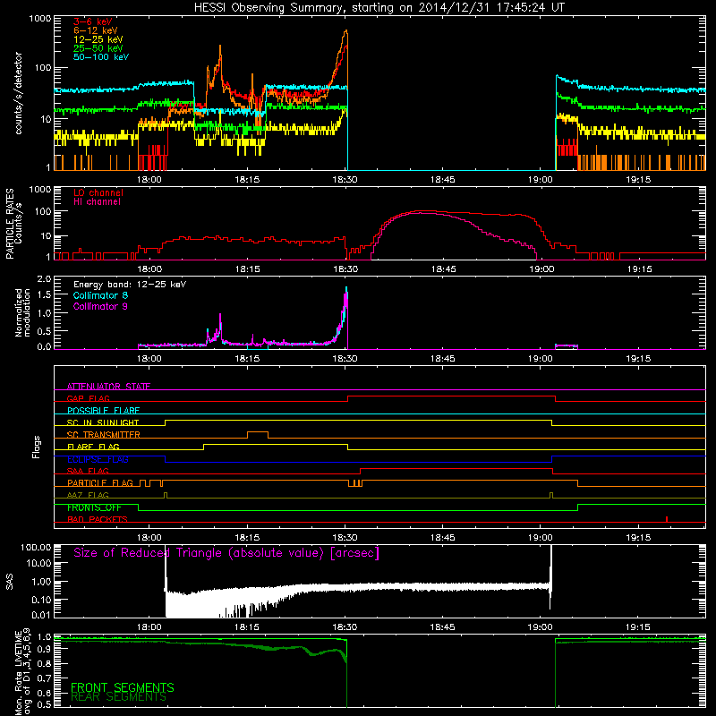Select the HI channel legend label
Viewport: 716px width, 716px height.
[x=97, y=202]
